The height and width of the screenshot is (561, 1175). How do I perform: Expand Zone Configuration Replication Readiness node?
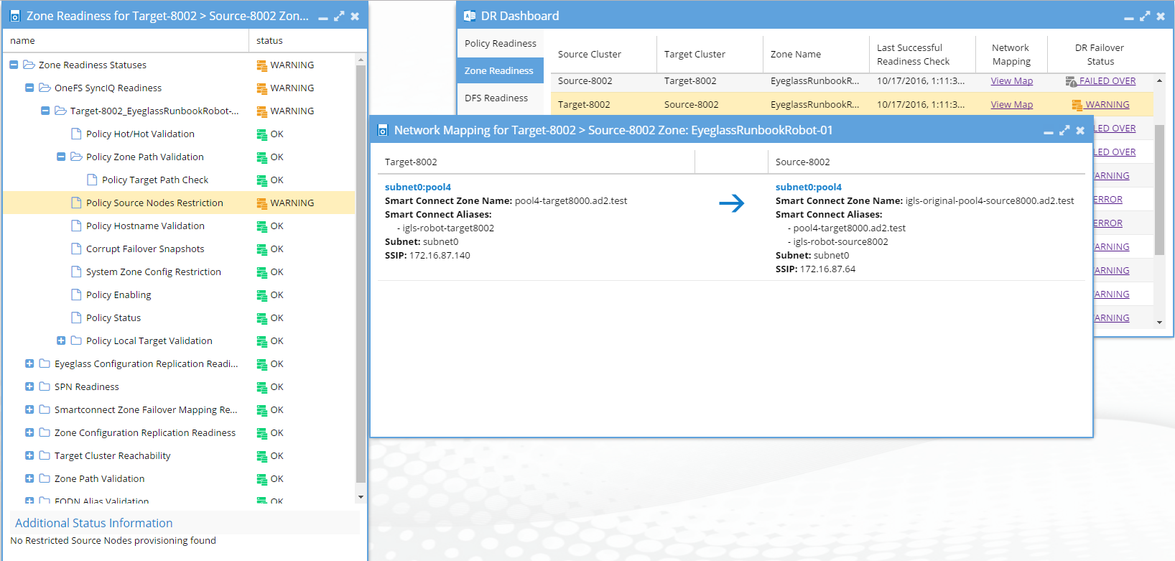pos(29,432)
